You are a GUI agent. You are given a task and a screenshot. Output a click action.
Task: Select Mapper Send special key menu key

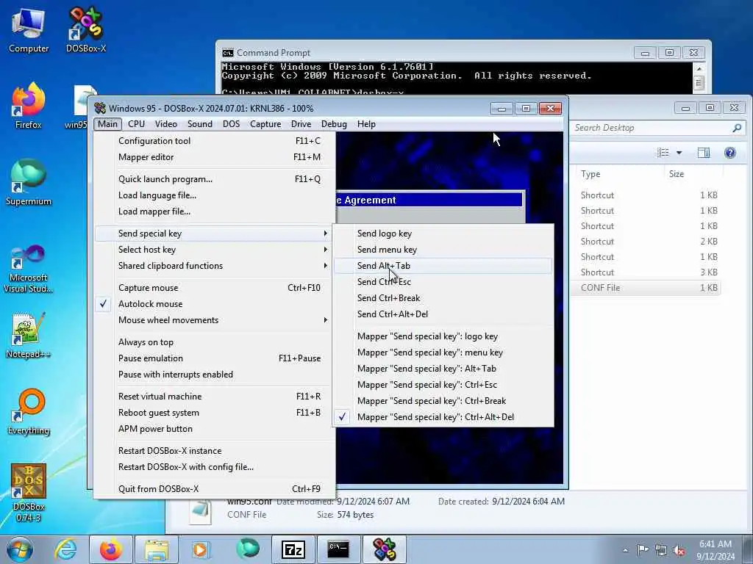443,352
